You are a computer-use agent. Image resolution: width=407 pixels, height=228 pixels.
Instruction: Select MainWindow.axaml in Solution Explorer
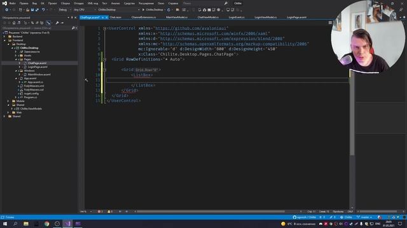[39, 75]
